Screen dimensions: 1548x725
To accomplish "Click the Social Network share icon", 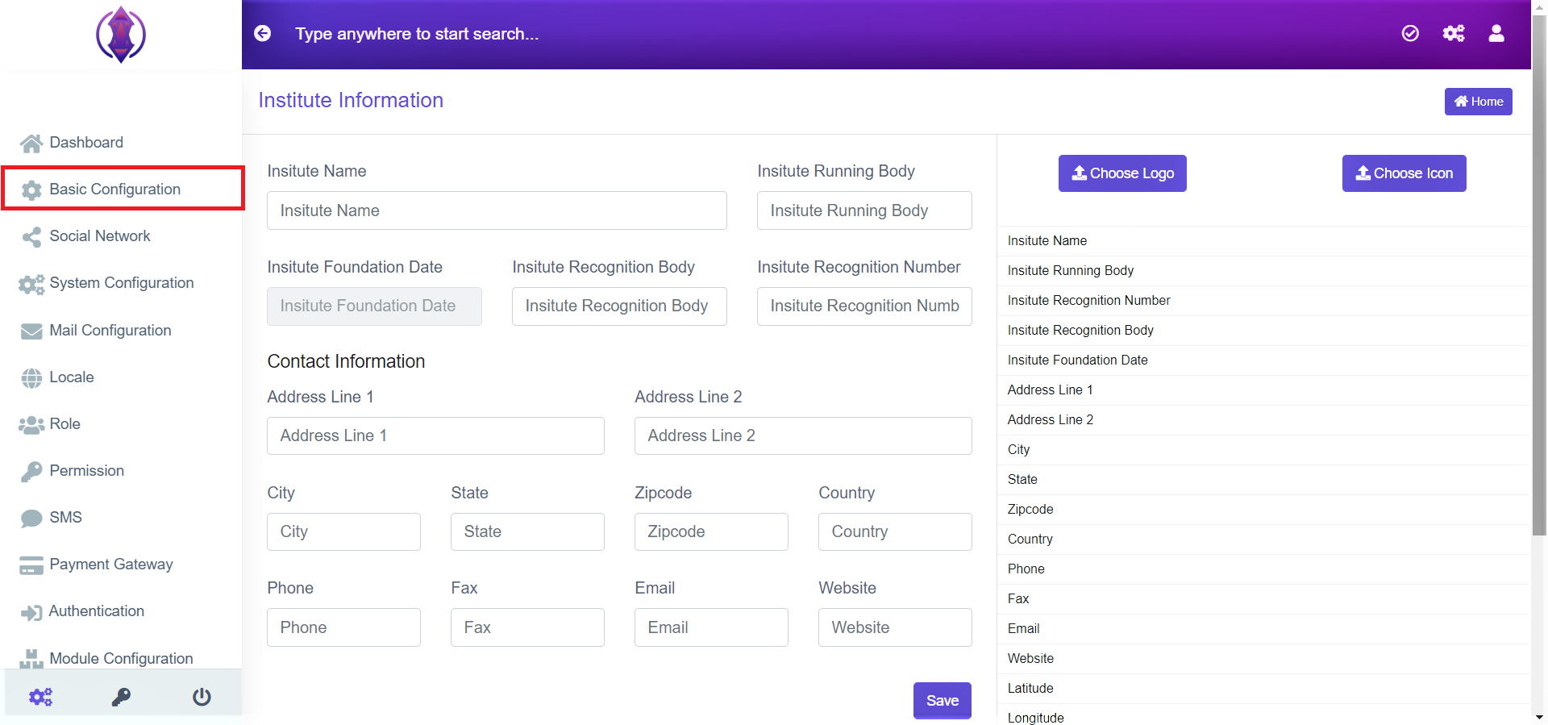I will [x=31, y=237].
